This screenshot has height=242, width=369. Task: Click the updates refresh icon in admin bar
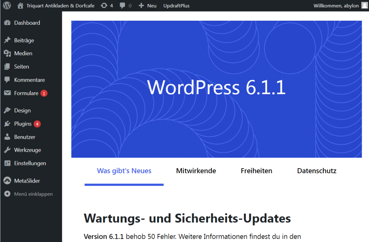point(104,6)
